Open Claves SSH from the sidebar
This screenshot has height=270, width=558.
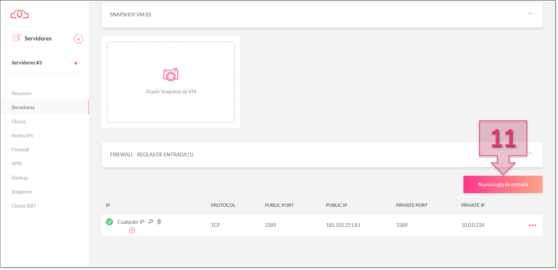point(23,206)
